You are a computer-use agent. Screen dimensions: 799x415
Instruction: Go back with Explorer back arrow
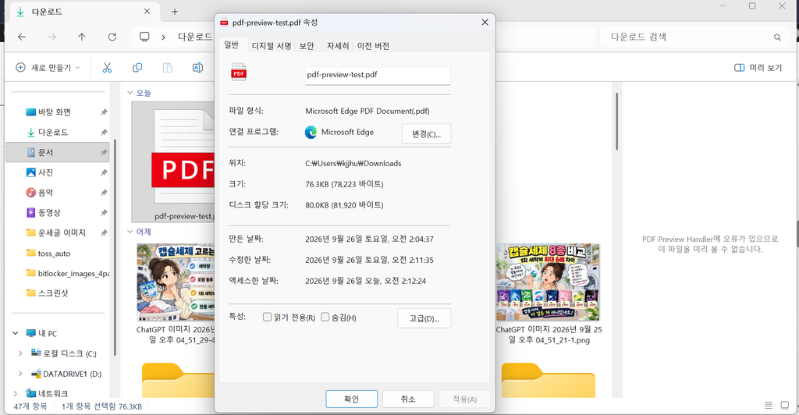21,37
